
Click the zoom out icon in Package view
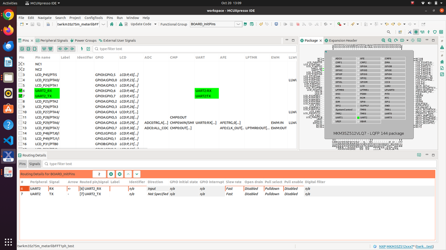[390, 40]
